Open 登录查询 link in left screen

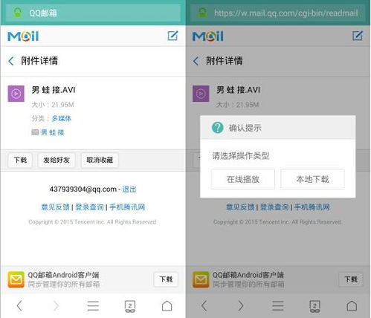point(89,207)
